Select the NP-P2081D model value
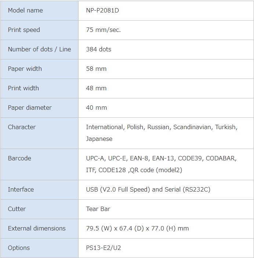This screenshot has width=254, height=258. (102, 11)
